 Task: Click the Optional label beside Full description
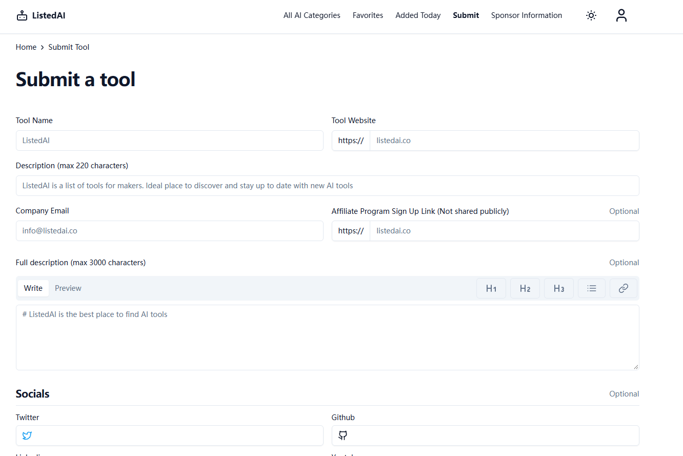[x=624, y=263]
